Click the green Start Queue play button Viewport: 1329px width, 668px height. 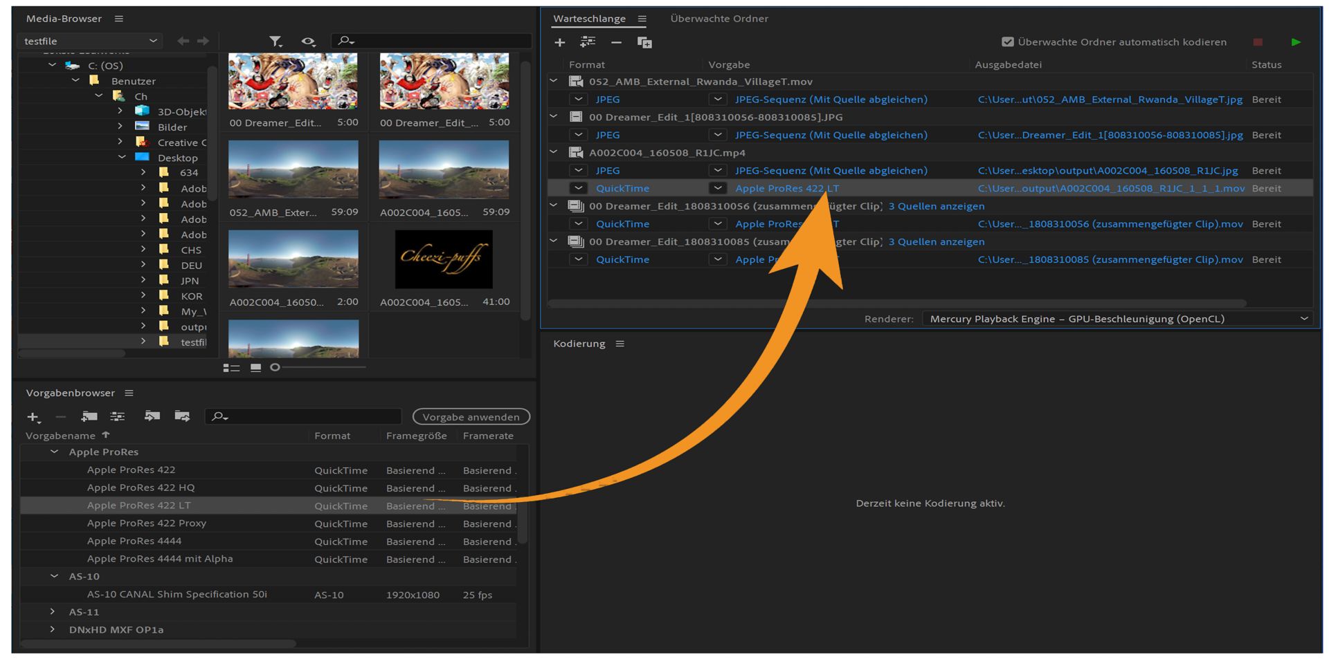1296,42
